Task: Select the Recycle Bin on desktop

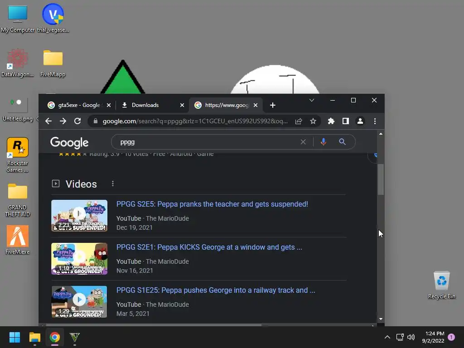Action: tap(441, 285)
